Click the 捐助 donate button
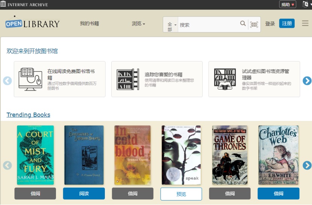 pyautogui.click(x=288, y=5)
